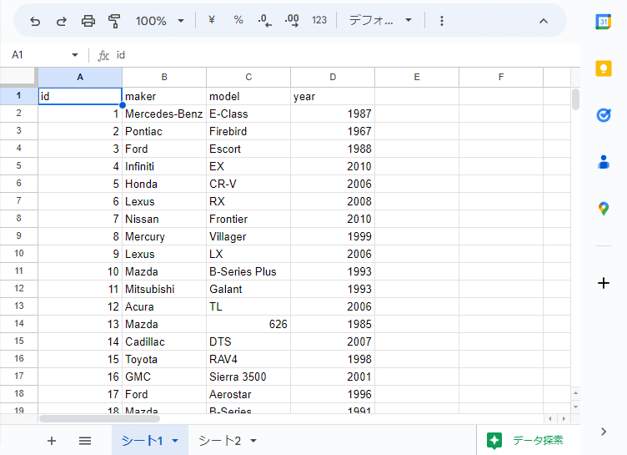Switch to the シート2 tab
627x455 pixels.
220,441
